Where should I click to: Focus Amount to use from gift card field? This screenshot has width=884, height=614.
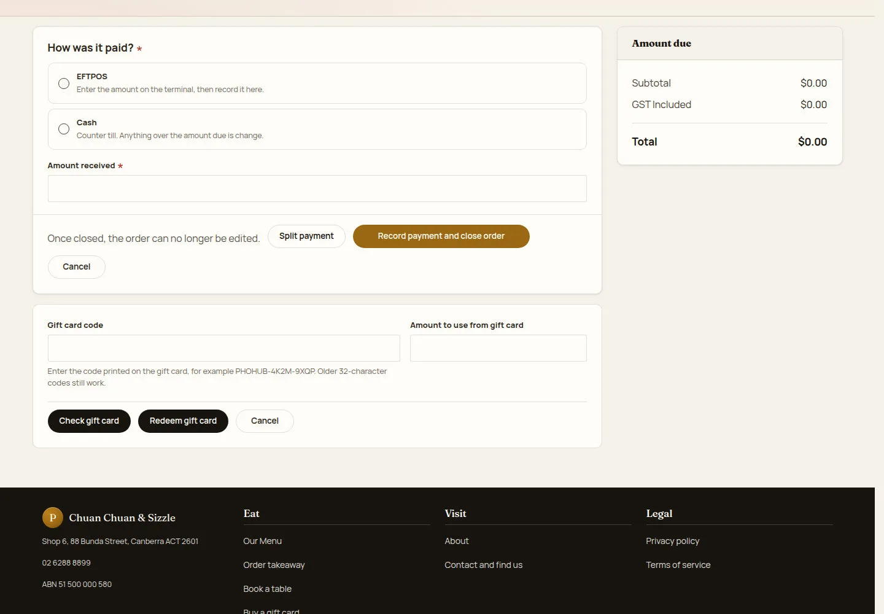[498, 348]
